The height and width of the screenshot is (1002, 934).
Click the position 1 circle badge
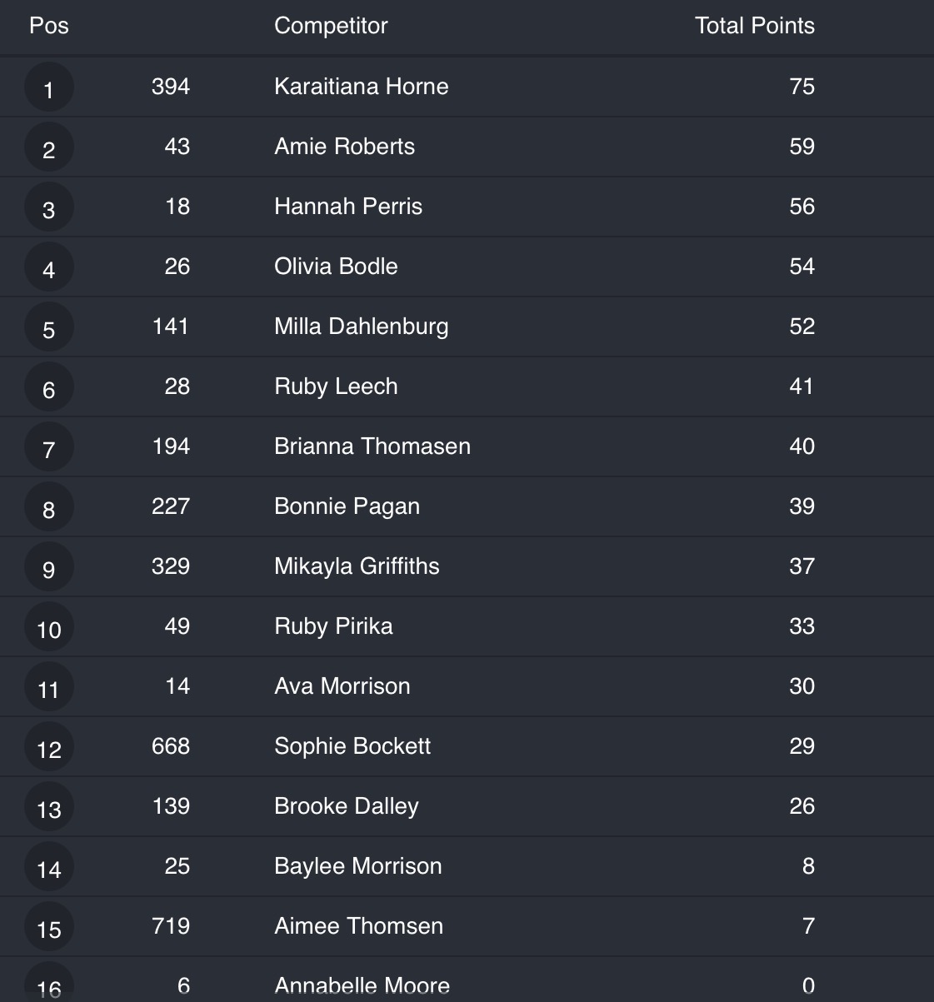click(49, 87)
